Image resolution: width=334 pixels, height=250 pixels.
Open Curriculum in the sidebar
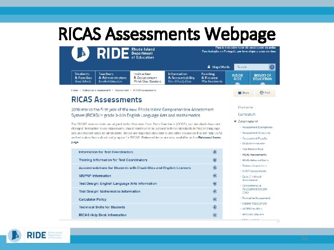click(247, 114)
